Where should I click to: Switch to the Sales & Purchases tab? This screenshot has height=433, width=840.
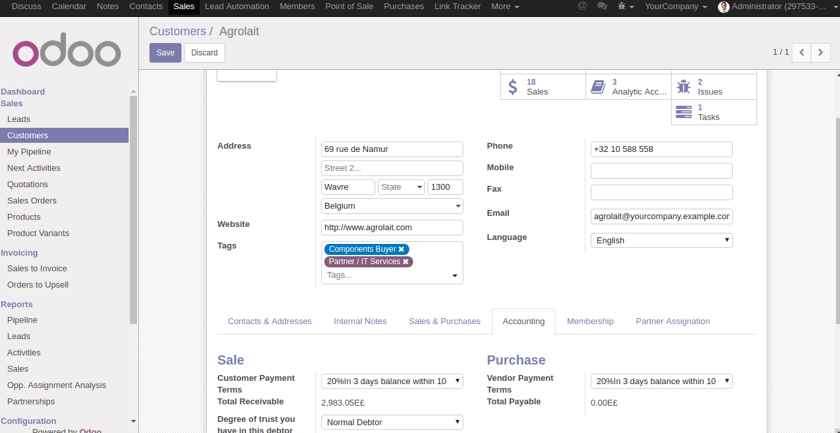coord(444,321)
